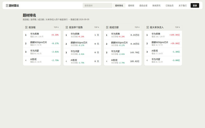This screenshot has width=205, height=128.
Task: Focus the 搜索题材 search box
Action: tap(97, 5)
